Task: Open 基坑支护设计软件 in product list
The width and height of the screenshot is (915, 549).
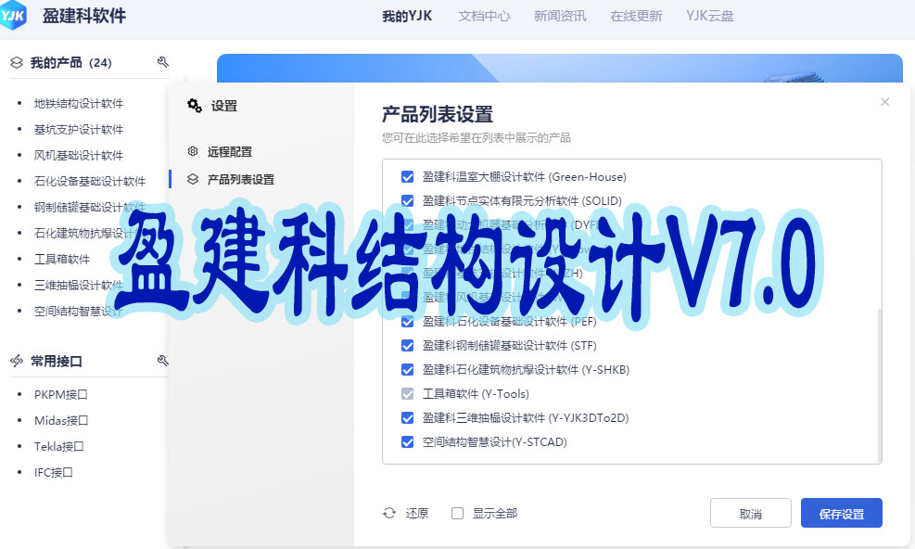Action: 78,129
